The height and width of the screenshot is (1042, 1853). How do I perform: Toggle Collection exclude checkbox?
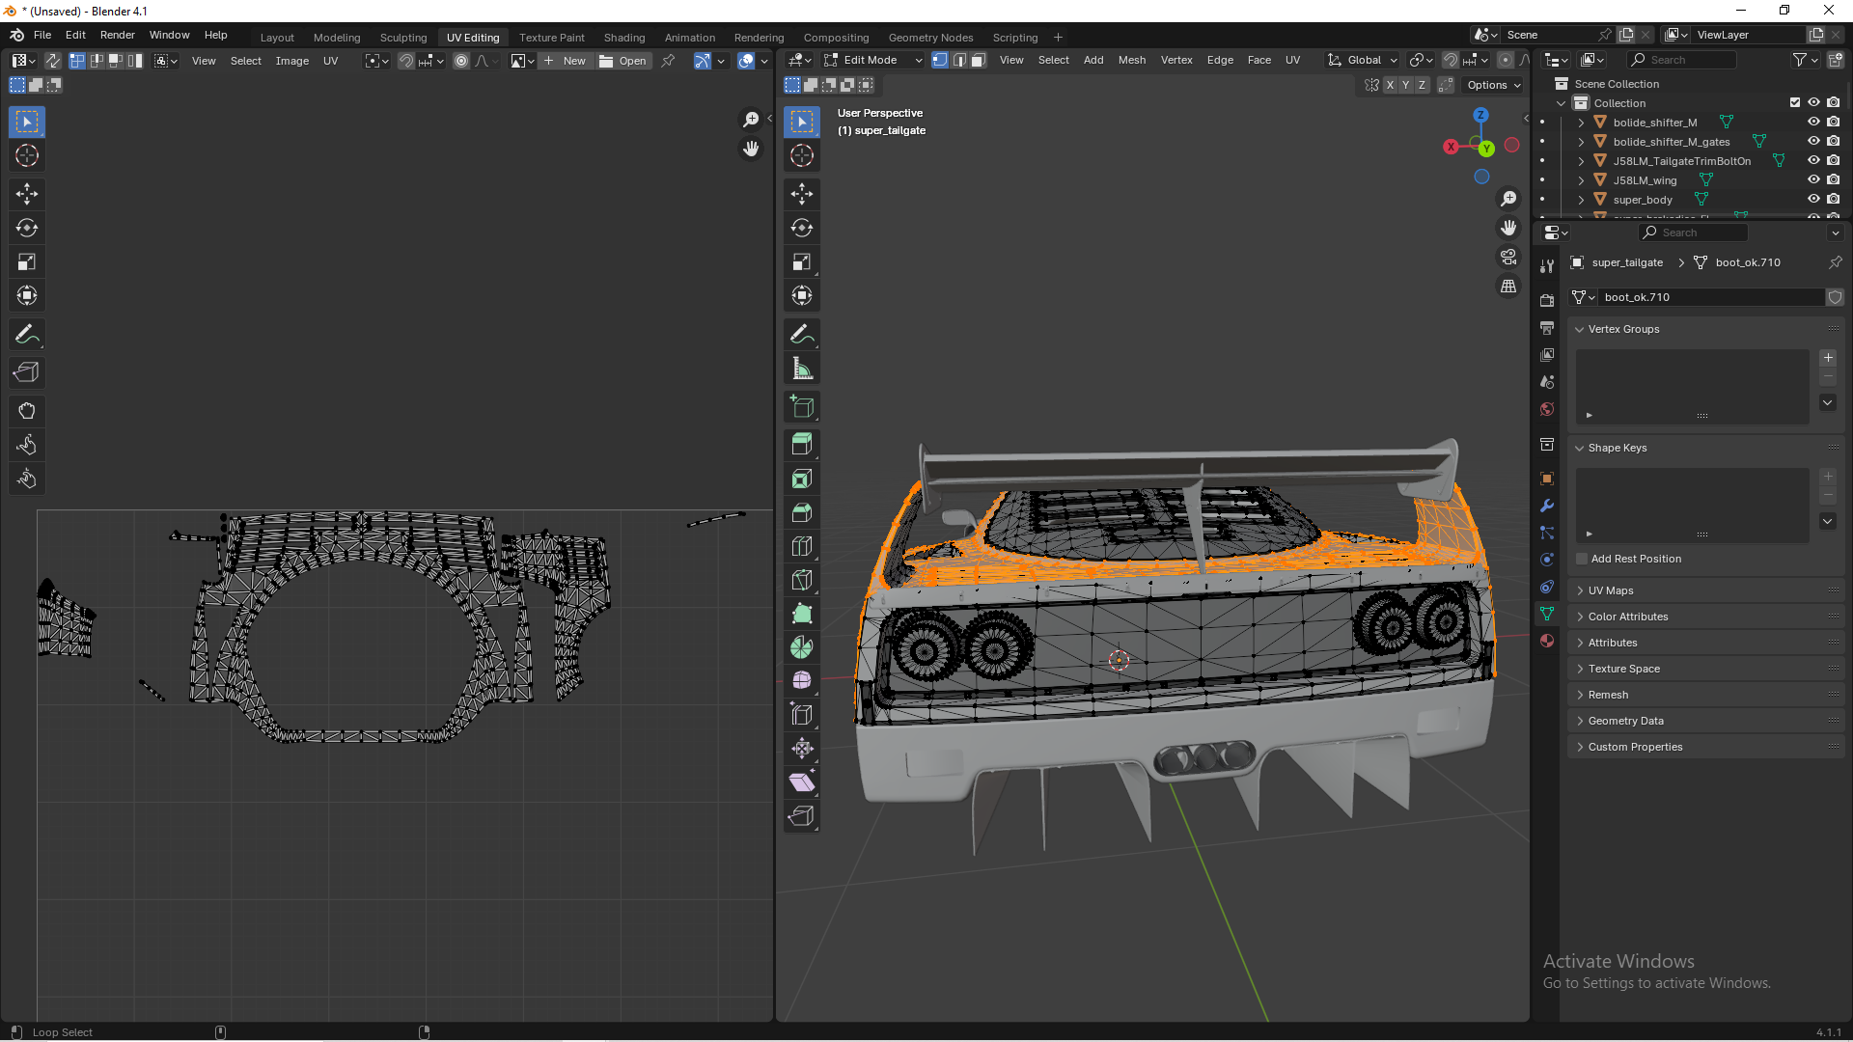tap(1795, 103)
